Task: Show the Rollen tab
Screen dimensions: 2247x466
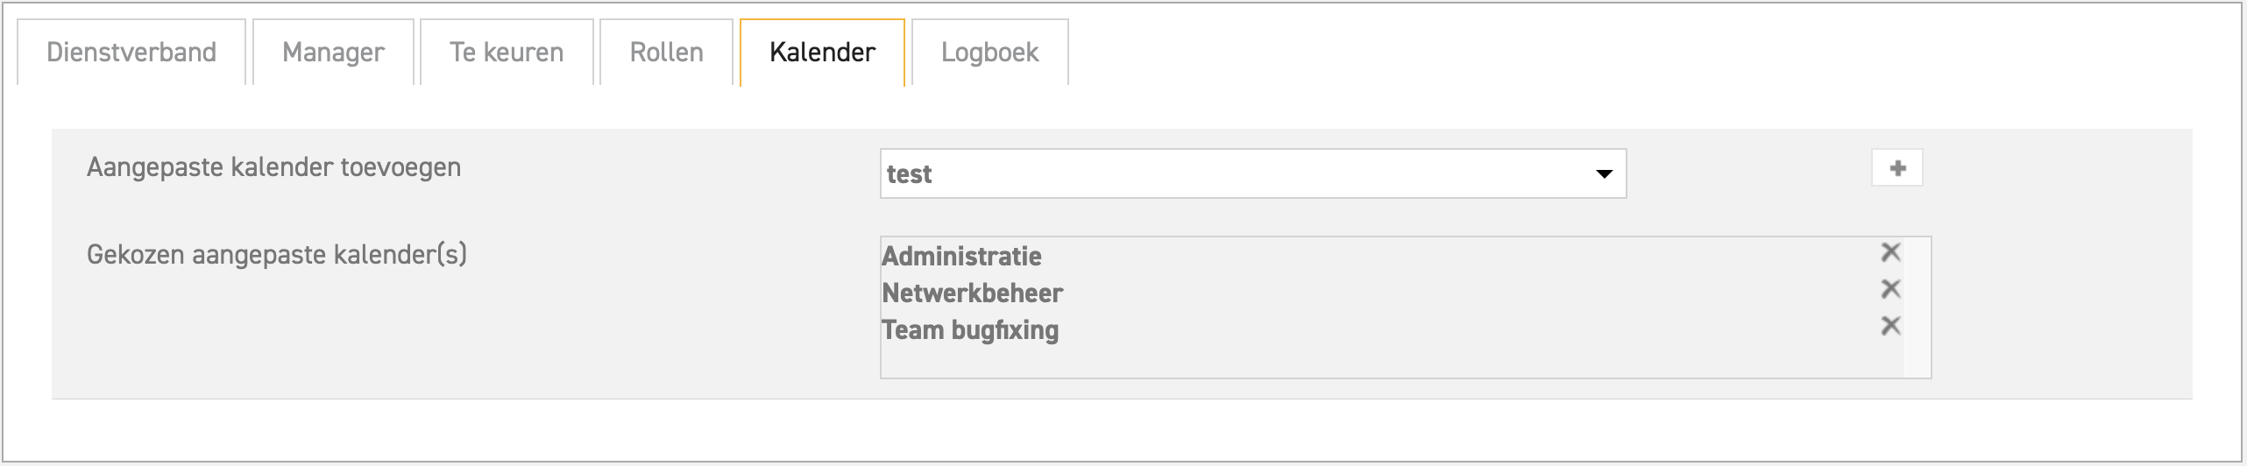Action: 666,53
